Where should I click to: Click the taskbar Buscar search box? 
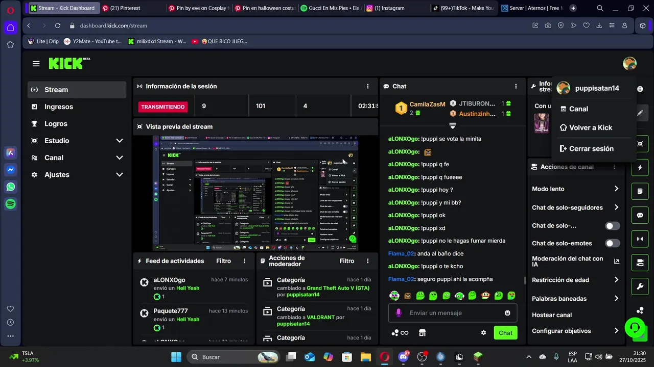coord(232,357)
